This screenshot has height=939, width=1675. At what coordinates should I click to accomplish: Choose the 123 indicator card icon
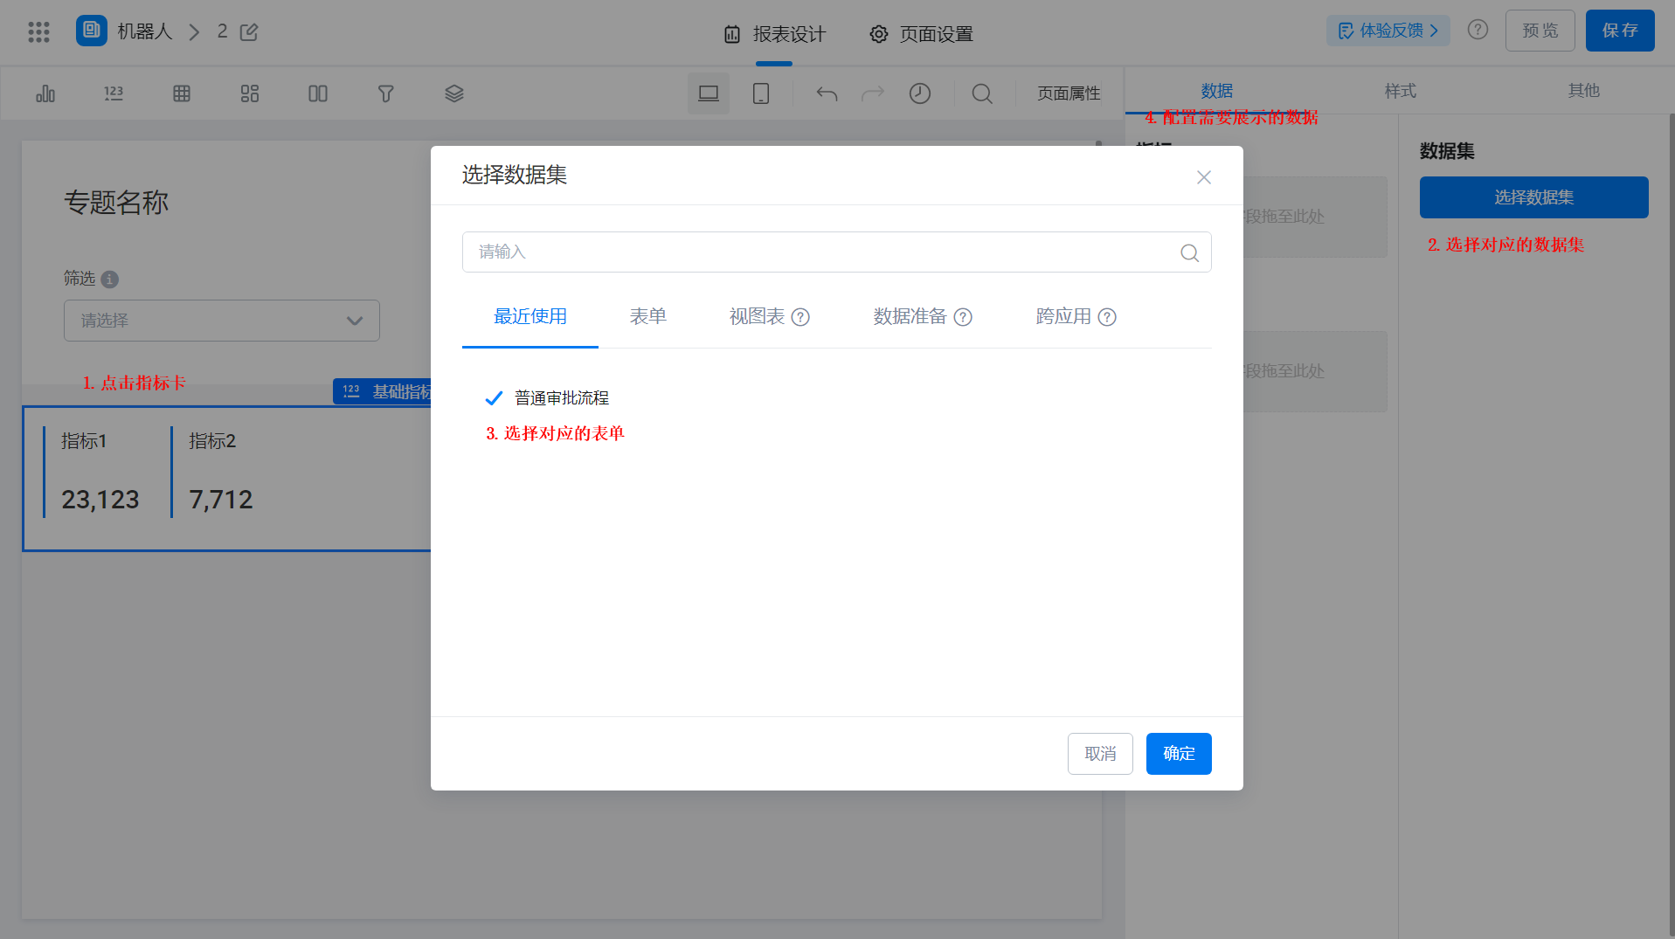[x=114, y=93]
